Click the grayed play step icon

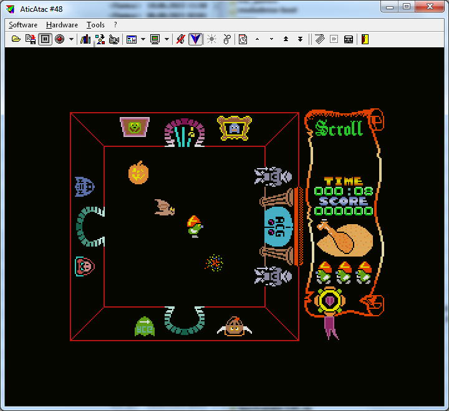(x=334, y=39)
